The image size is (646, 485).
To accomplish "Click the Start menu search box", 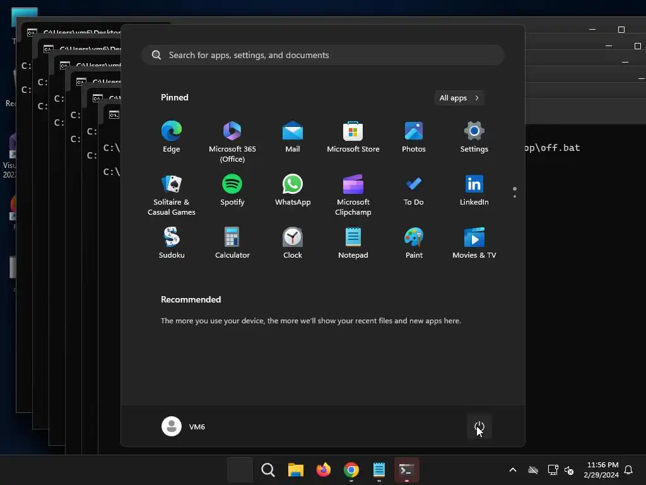I will pos(322,55).
